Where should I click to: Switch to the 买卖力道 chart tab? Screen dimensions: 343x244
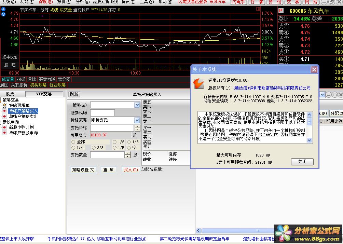(47, 79)
